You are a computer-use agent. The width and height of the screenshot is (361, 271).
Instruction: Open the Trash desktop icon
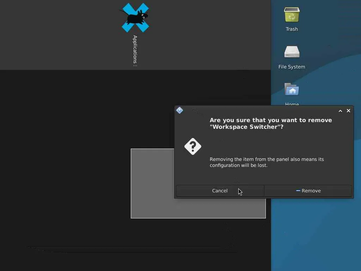click(292, 15)
